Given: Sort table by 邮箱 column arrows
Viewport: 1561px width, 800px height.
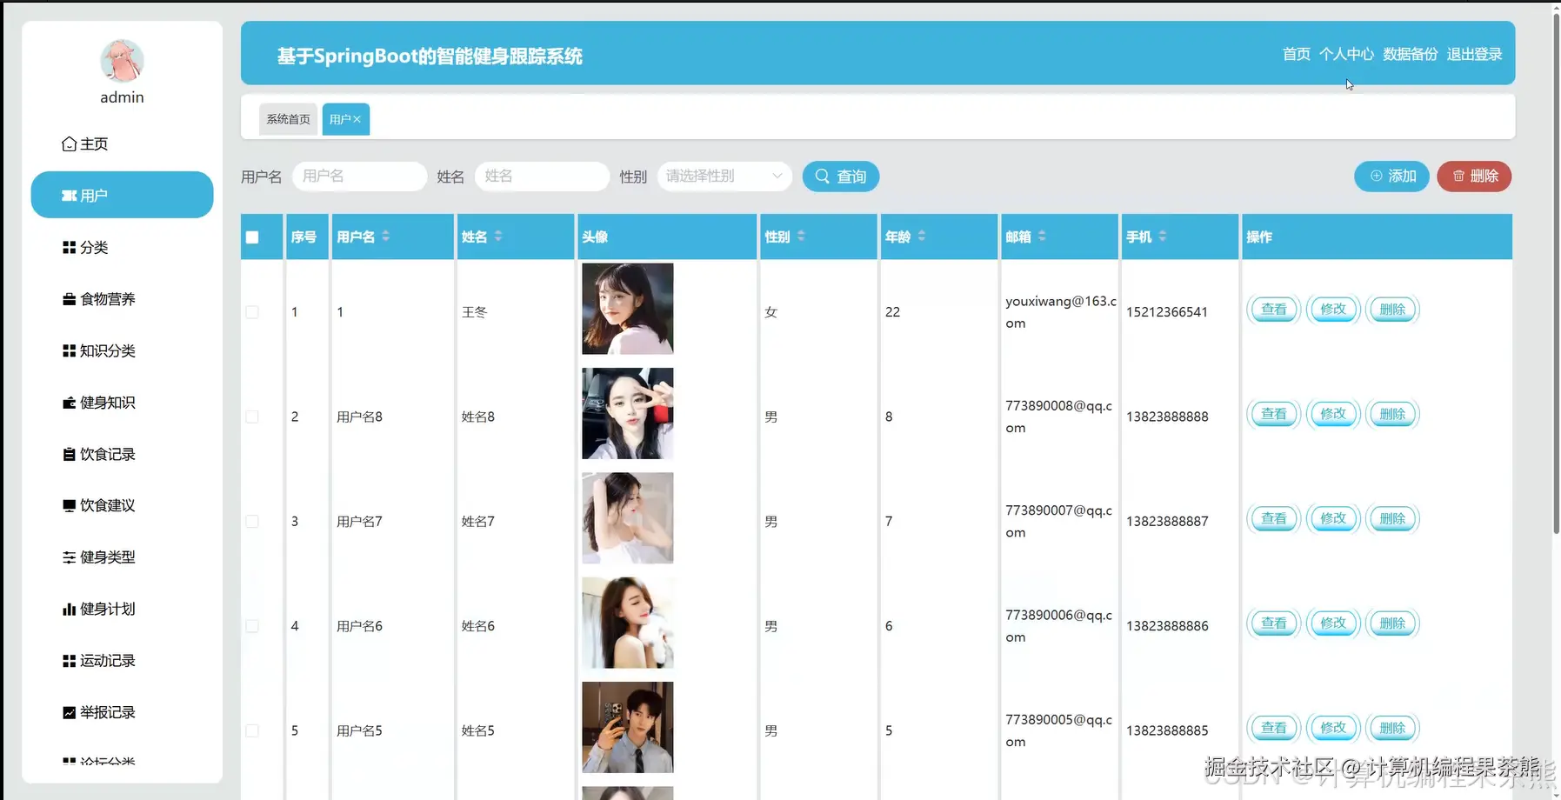Looking at the screenshot, I should pyautogui.click(x=1042, y=236).
